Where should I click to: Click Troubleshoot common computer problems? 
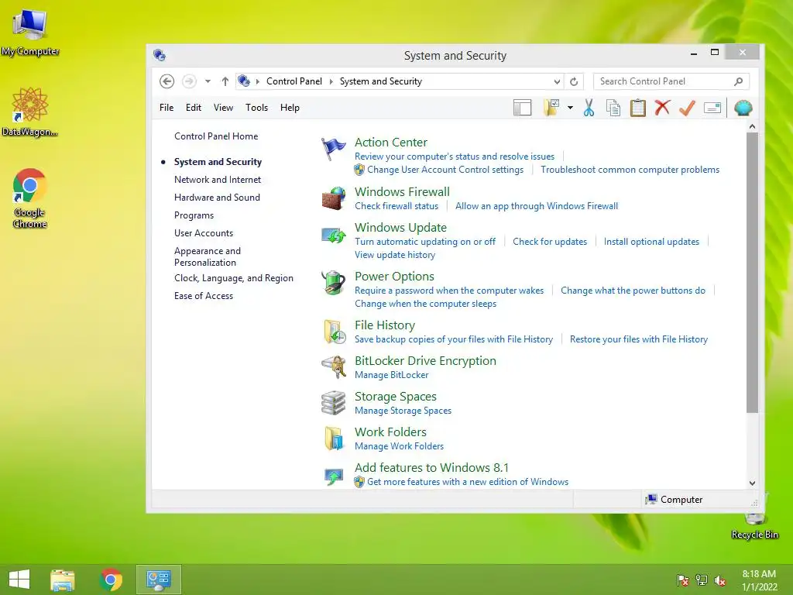coord(630,170)
